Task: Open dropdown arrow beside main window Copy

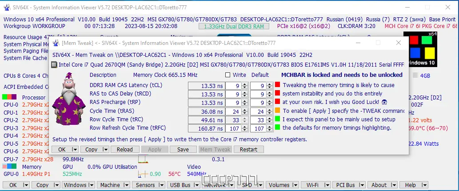Action: (x=56, y=185)
